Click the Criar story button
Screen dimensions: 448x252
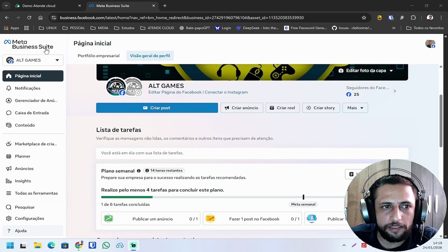pos(321,108)
